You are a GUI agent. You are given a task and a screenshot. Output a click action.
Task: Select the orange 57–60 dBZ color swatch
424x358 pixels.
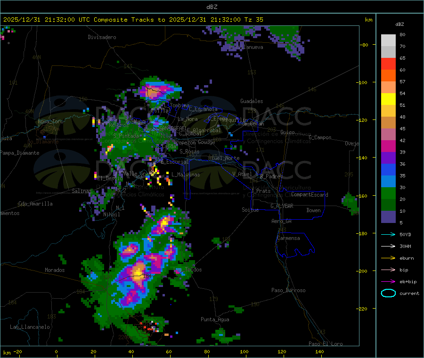(x=388, y=76)
